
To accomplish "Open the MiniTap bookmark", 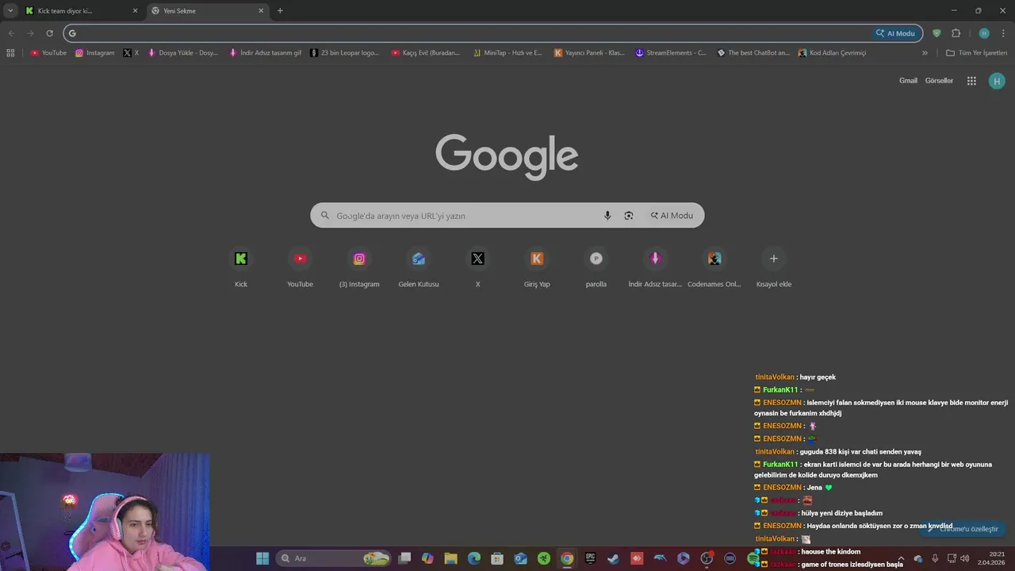I will [x=507, y=53].
